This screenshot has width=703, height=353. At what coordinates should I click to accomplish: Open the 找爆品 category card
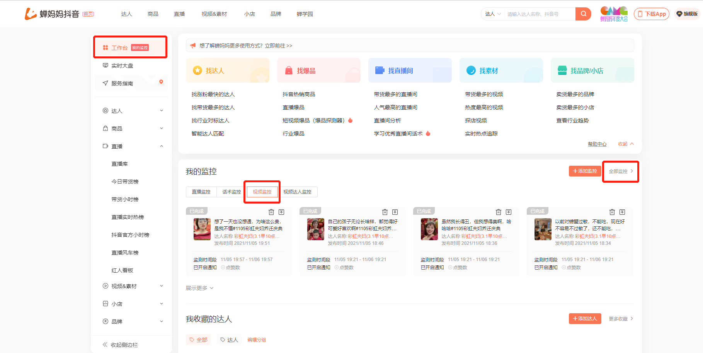(319, 70)
